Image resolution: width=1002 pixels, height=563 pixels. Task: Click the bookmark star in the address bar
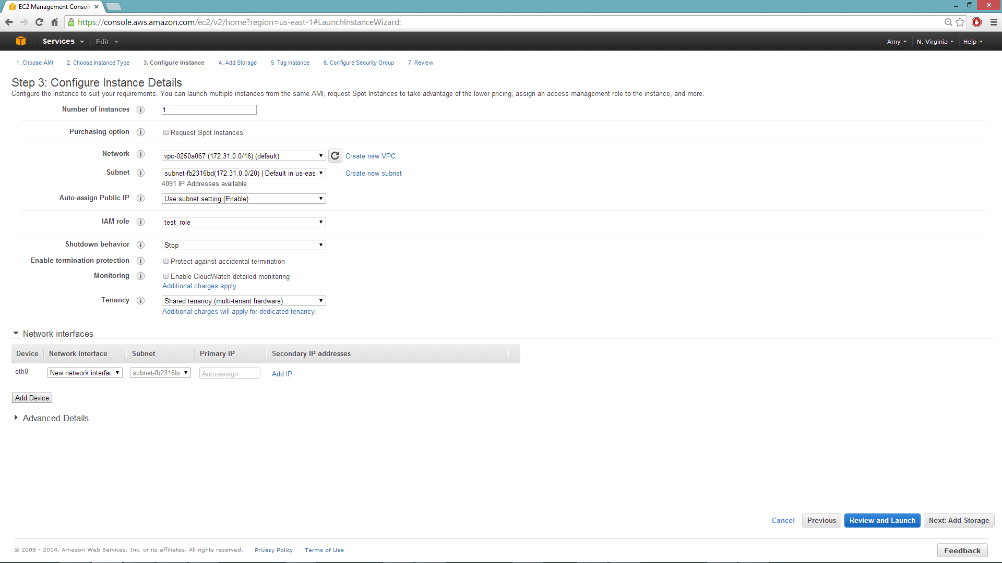[x=960, y=22]
